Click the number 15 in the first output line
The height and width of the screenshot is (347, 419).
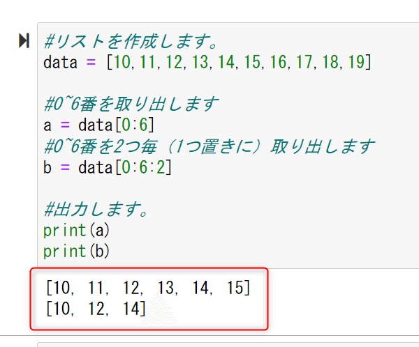(x=235, y=287)
